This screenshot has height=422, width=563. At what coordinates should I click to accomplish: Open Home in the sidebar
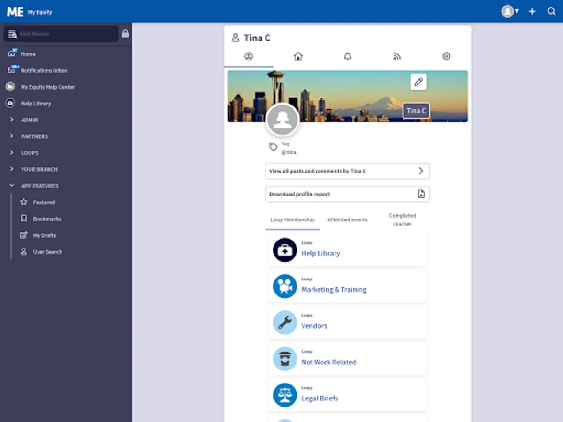pyautogui.click(x=28, y=54)
